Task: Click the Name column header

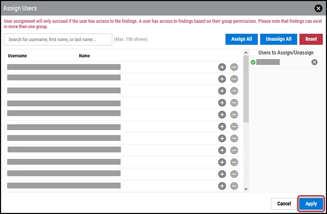Action: click(85, 56)
